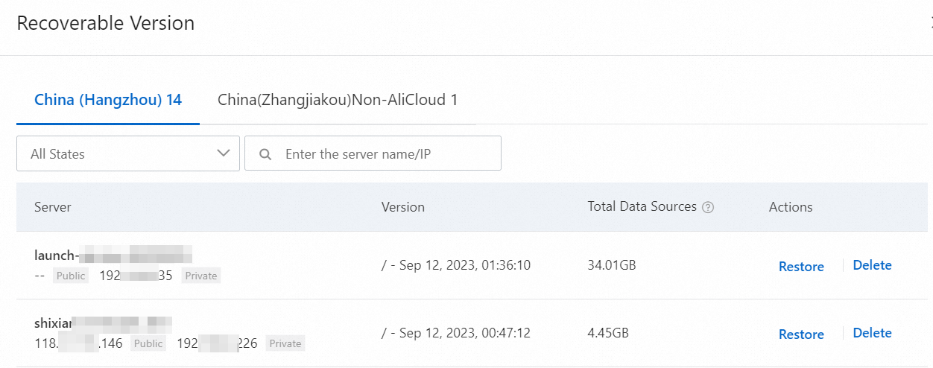This screenshot has width=933, height=368.
Task: Switch to the China (Hangzhou) 14 tab
Action: pos(108,100)
